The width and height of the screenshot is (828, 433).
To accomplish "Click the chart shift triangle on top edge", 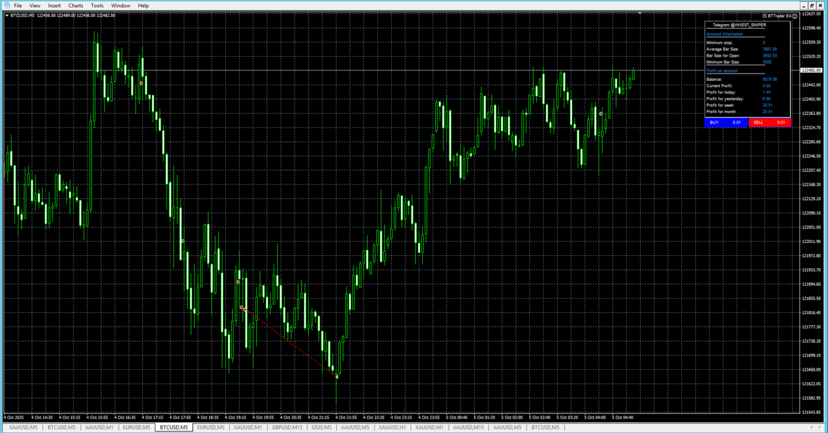I will pyautogui.click(x=640, y=13).
